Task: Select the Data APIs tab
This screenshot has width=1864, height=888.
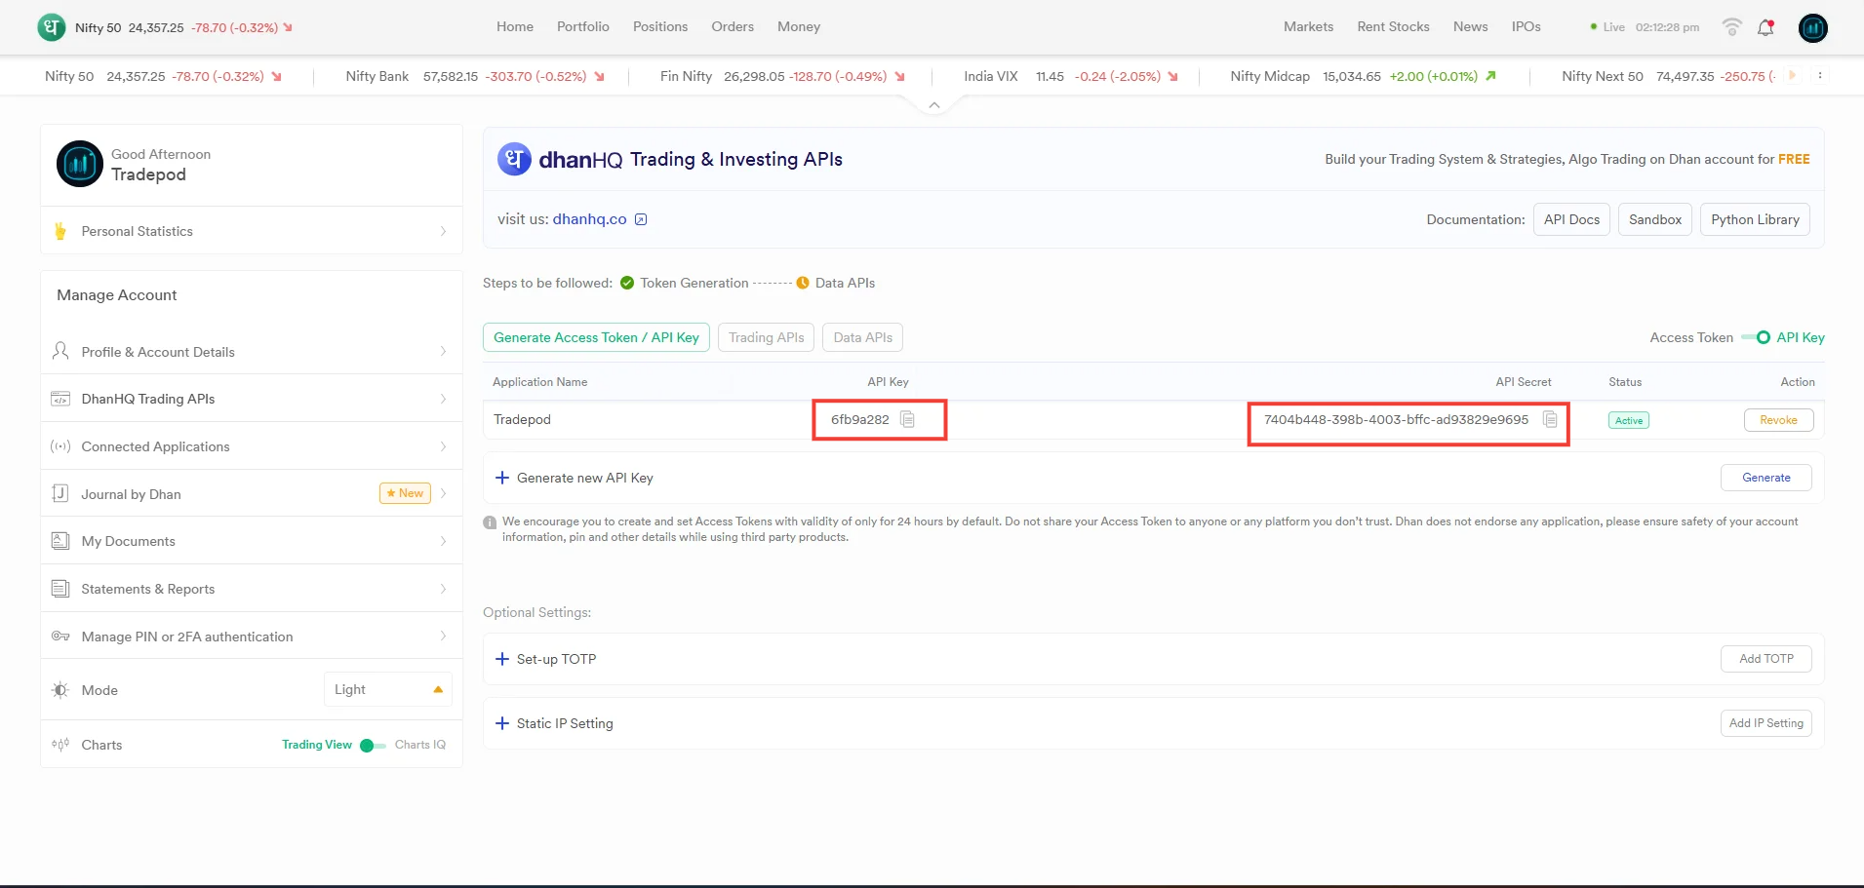Action: 863,337
